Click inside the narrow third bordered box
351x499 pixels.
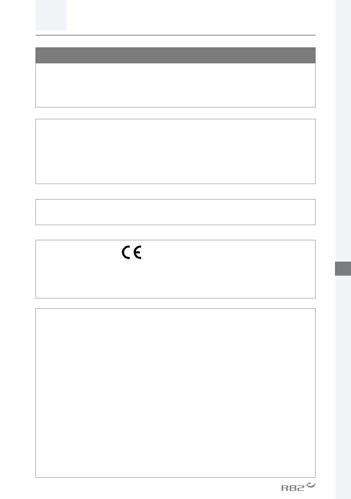[175, 212]
